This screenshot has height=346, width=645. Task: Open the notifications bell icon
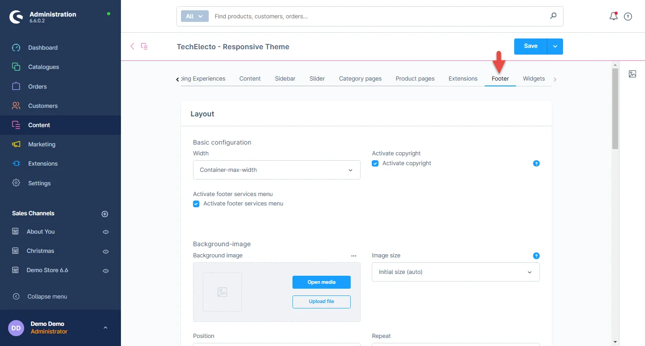614,17
